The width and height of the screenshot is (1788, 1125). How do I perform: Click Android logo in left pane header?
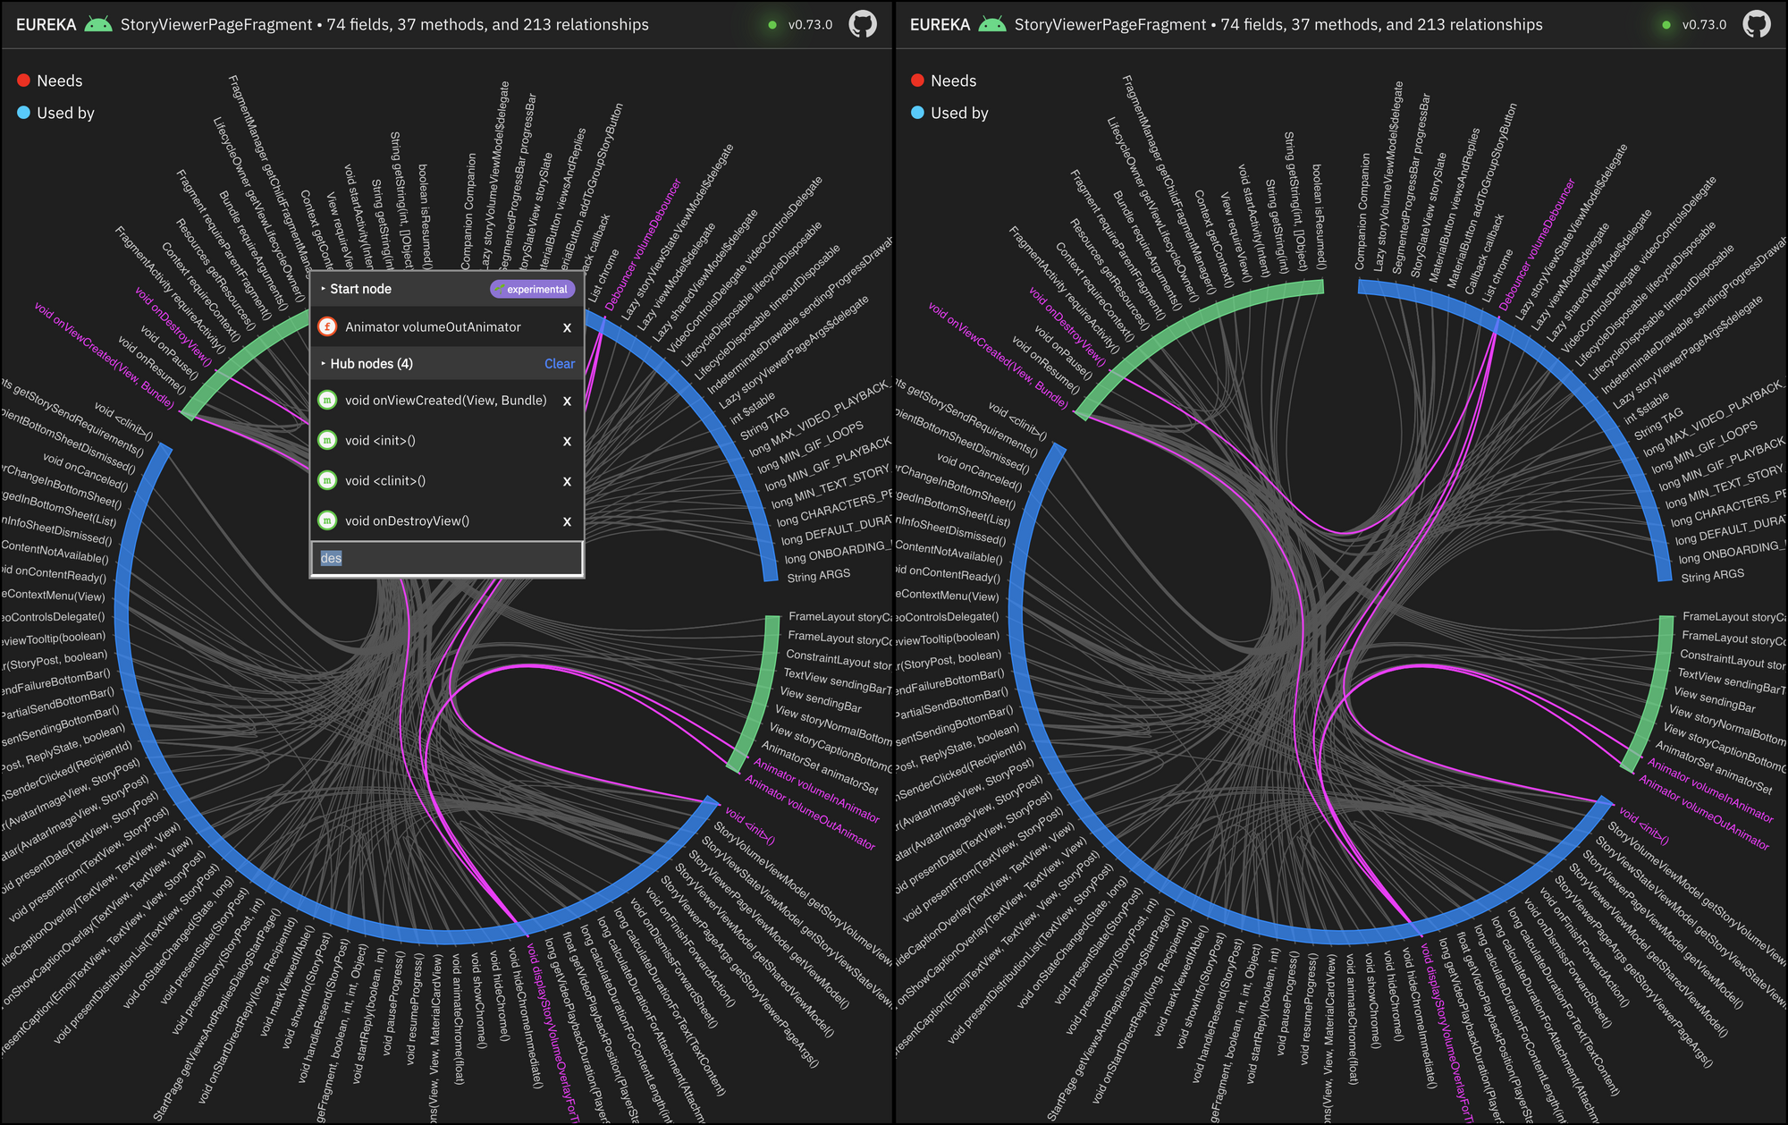tap(98, 24)
